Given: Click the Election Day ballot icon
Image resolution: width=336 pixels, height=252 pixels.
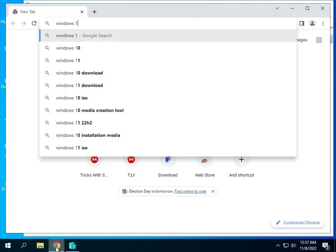Looking at the screenshot, I should [x=124, y=191].
